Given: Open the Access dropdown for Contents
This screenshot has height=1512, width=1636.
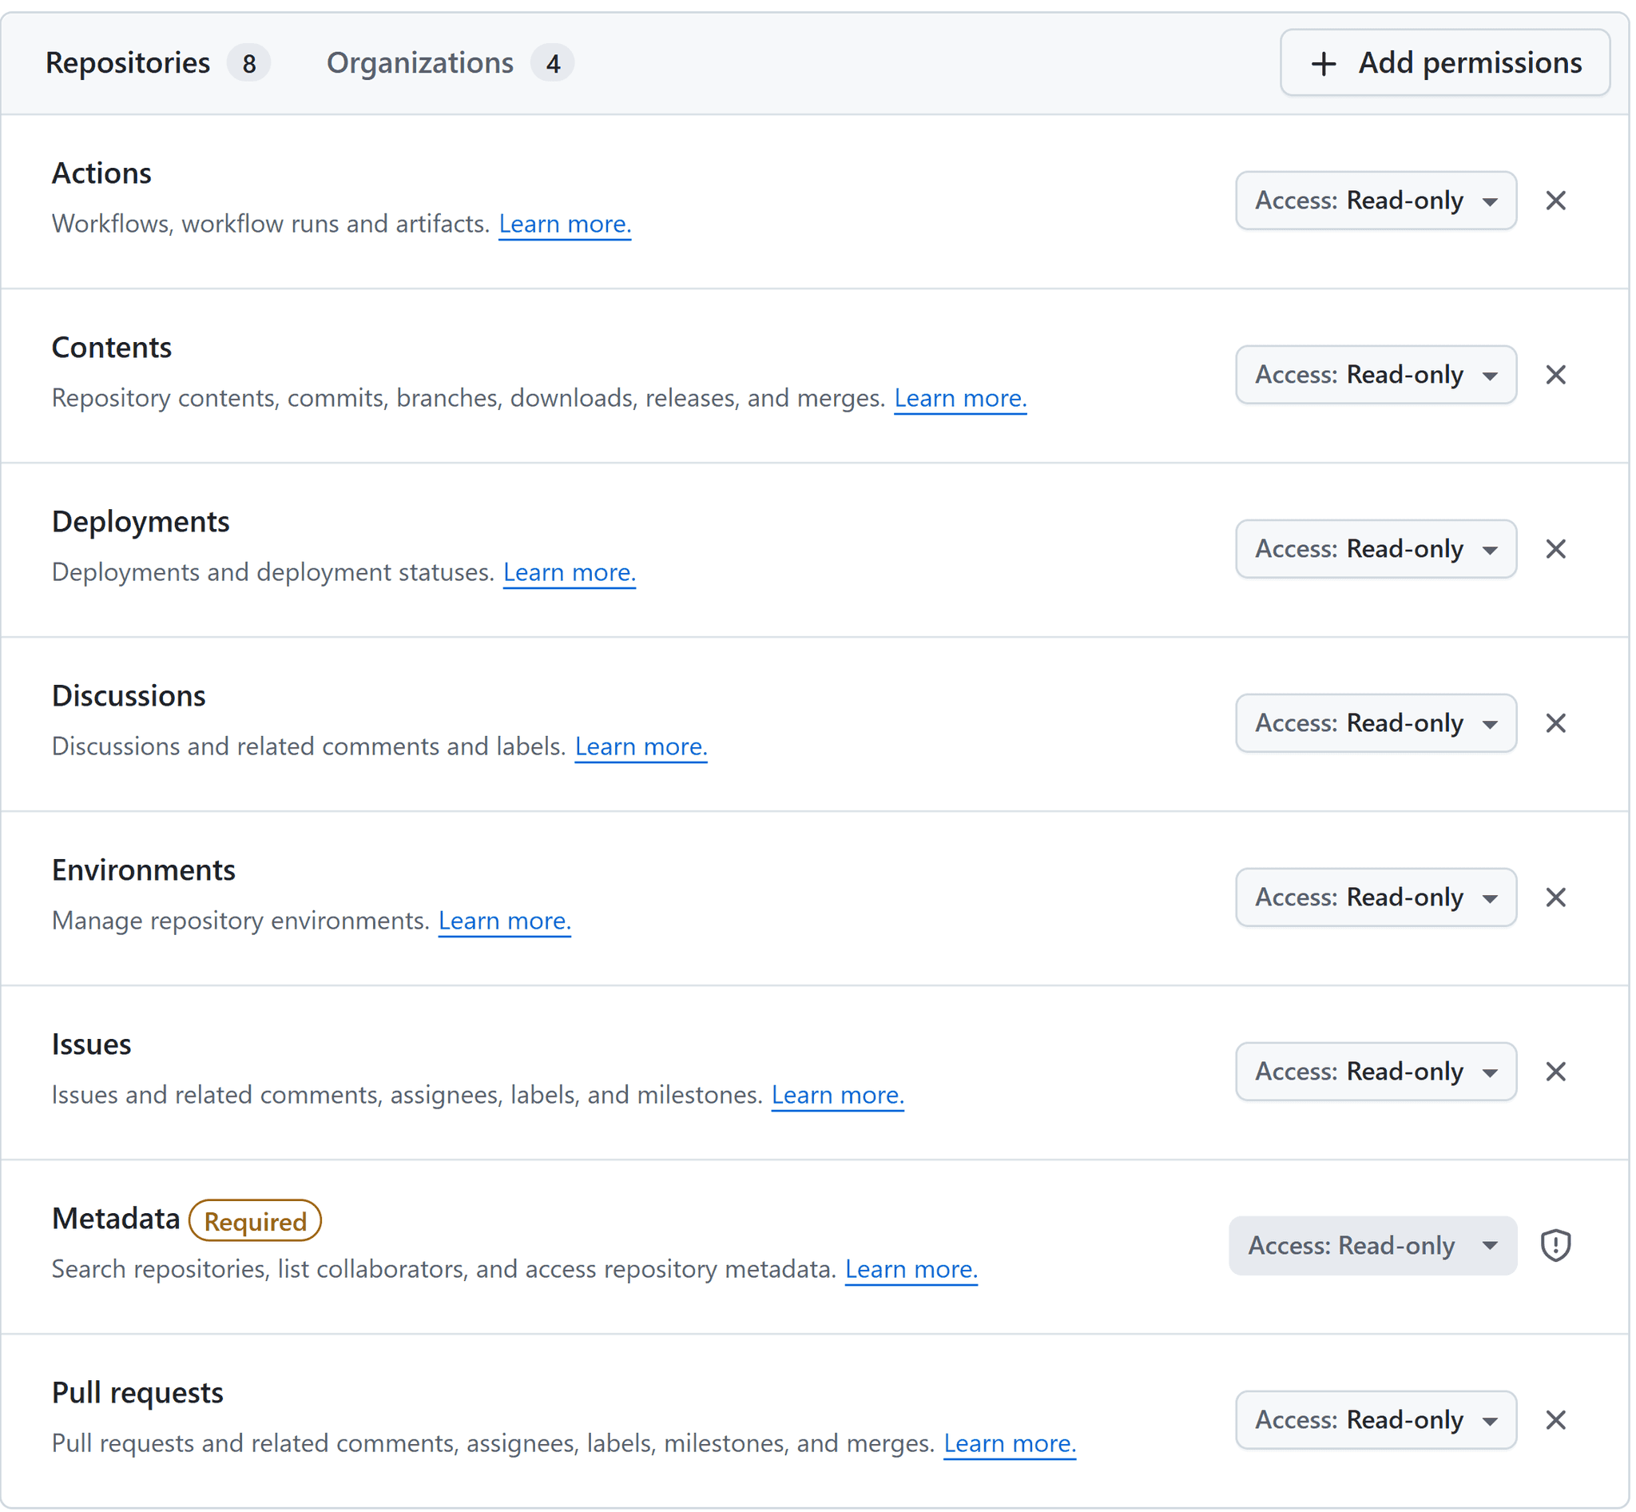Looking at the screenshot, I should point(1376,375).
